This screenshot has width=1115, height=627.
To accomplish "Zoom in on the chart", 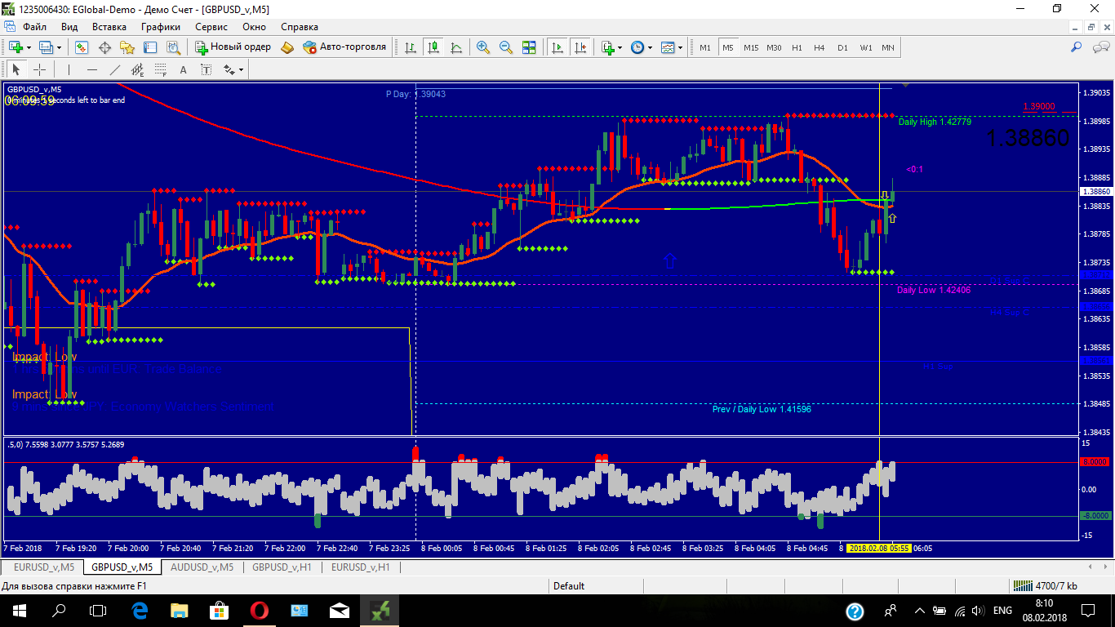I will point(483,47).
